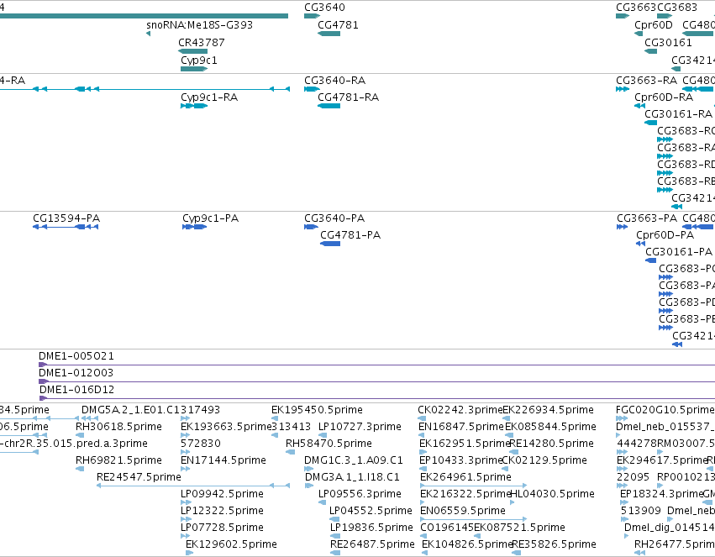Click the snoRNA:Me18S-G393 feature

148,34
